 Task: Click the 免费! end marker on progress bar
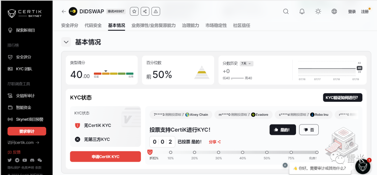click(x=317, y=152)
